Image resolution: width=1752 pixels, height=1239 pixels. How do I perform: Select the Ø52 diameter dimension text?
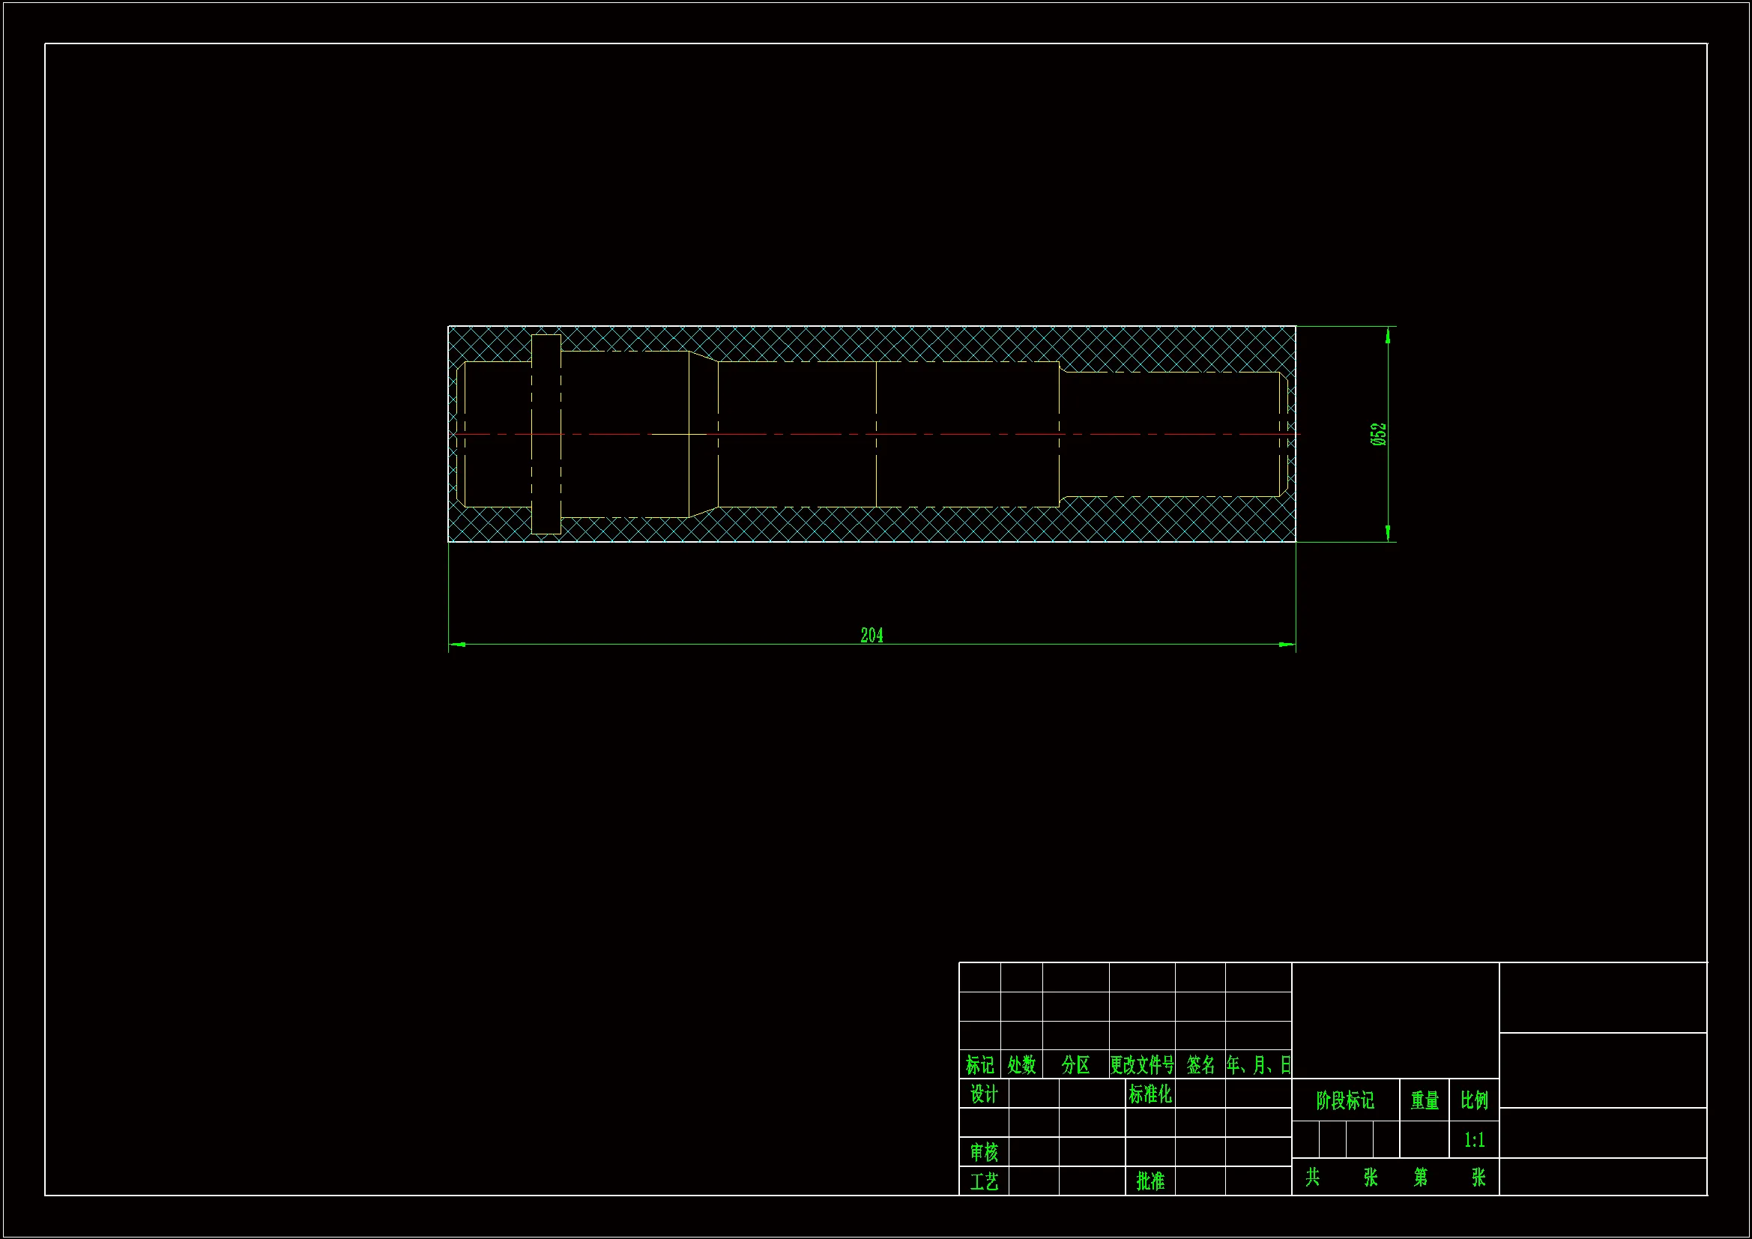(x=1378, y=433)
